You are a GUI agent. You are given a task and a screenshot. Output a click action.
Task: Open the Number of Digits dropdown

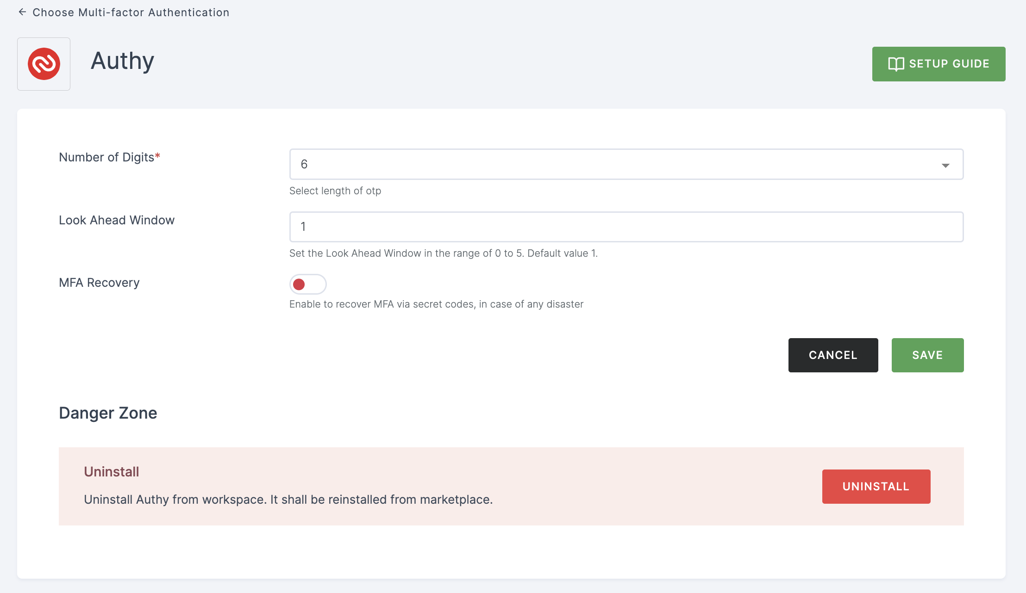[626, 164]
